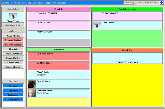Select the "Little Girl" STRAUBE check-in card
This screenshot has width=165, height=109.
click(x=59, y=16)
